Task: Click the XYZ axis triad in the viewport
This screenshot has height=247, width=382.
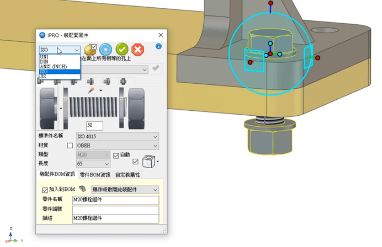Action: pos(14,236)
